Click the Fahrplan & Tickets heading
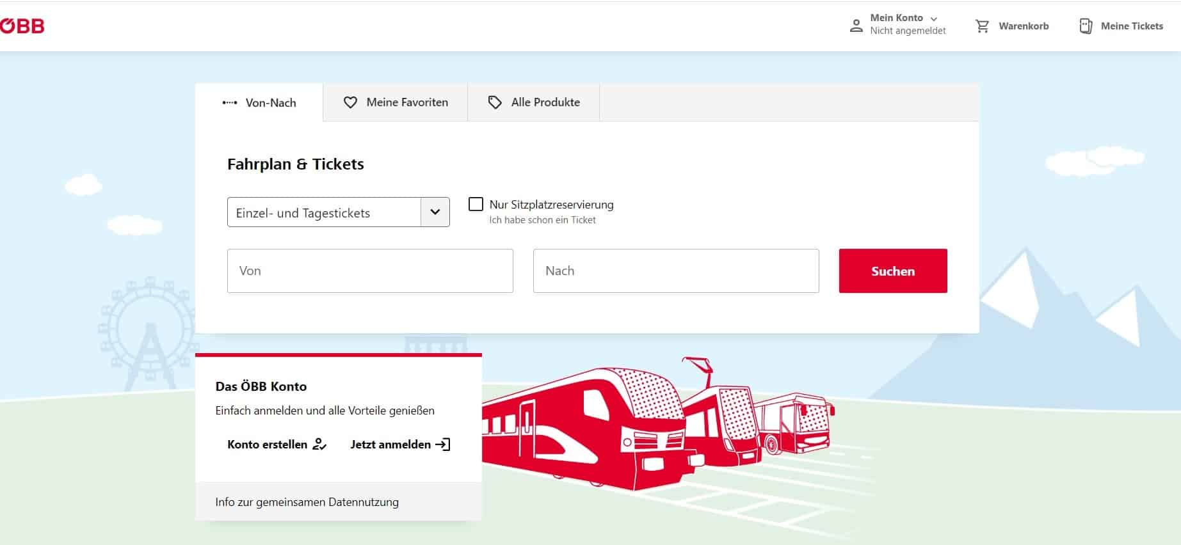 click(296, 164)
